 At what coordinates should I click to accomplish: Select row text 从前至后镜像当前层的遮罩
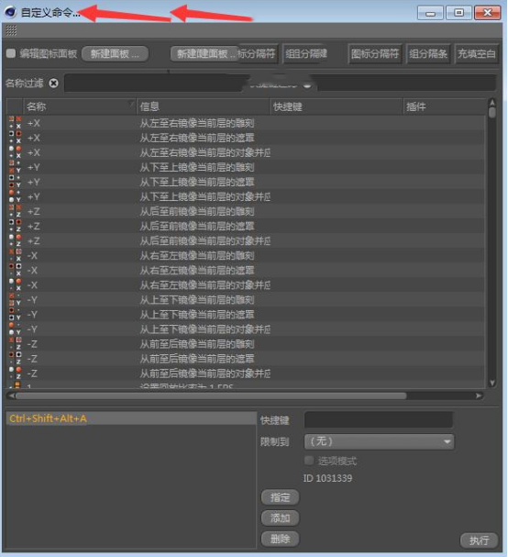(x=197, y=359)
